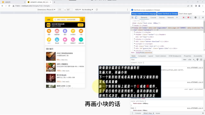Image resolution: width=205 pixels, height=115 pixels.
Task: Toggle the device toolbar icon in DevTools
Action: pyautogui.click(x=136, y=17)
